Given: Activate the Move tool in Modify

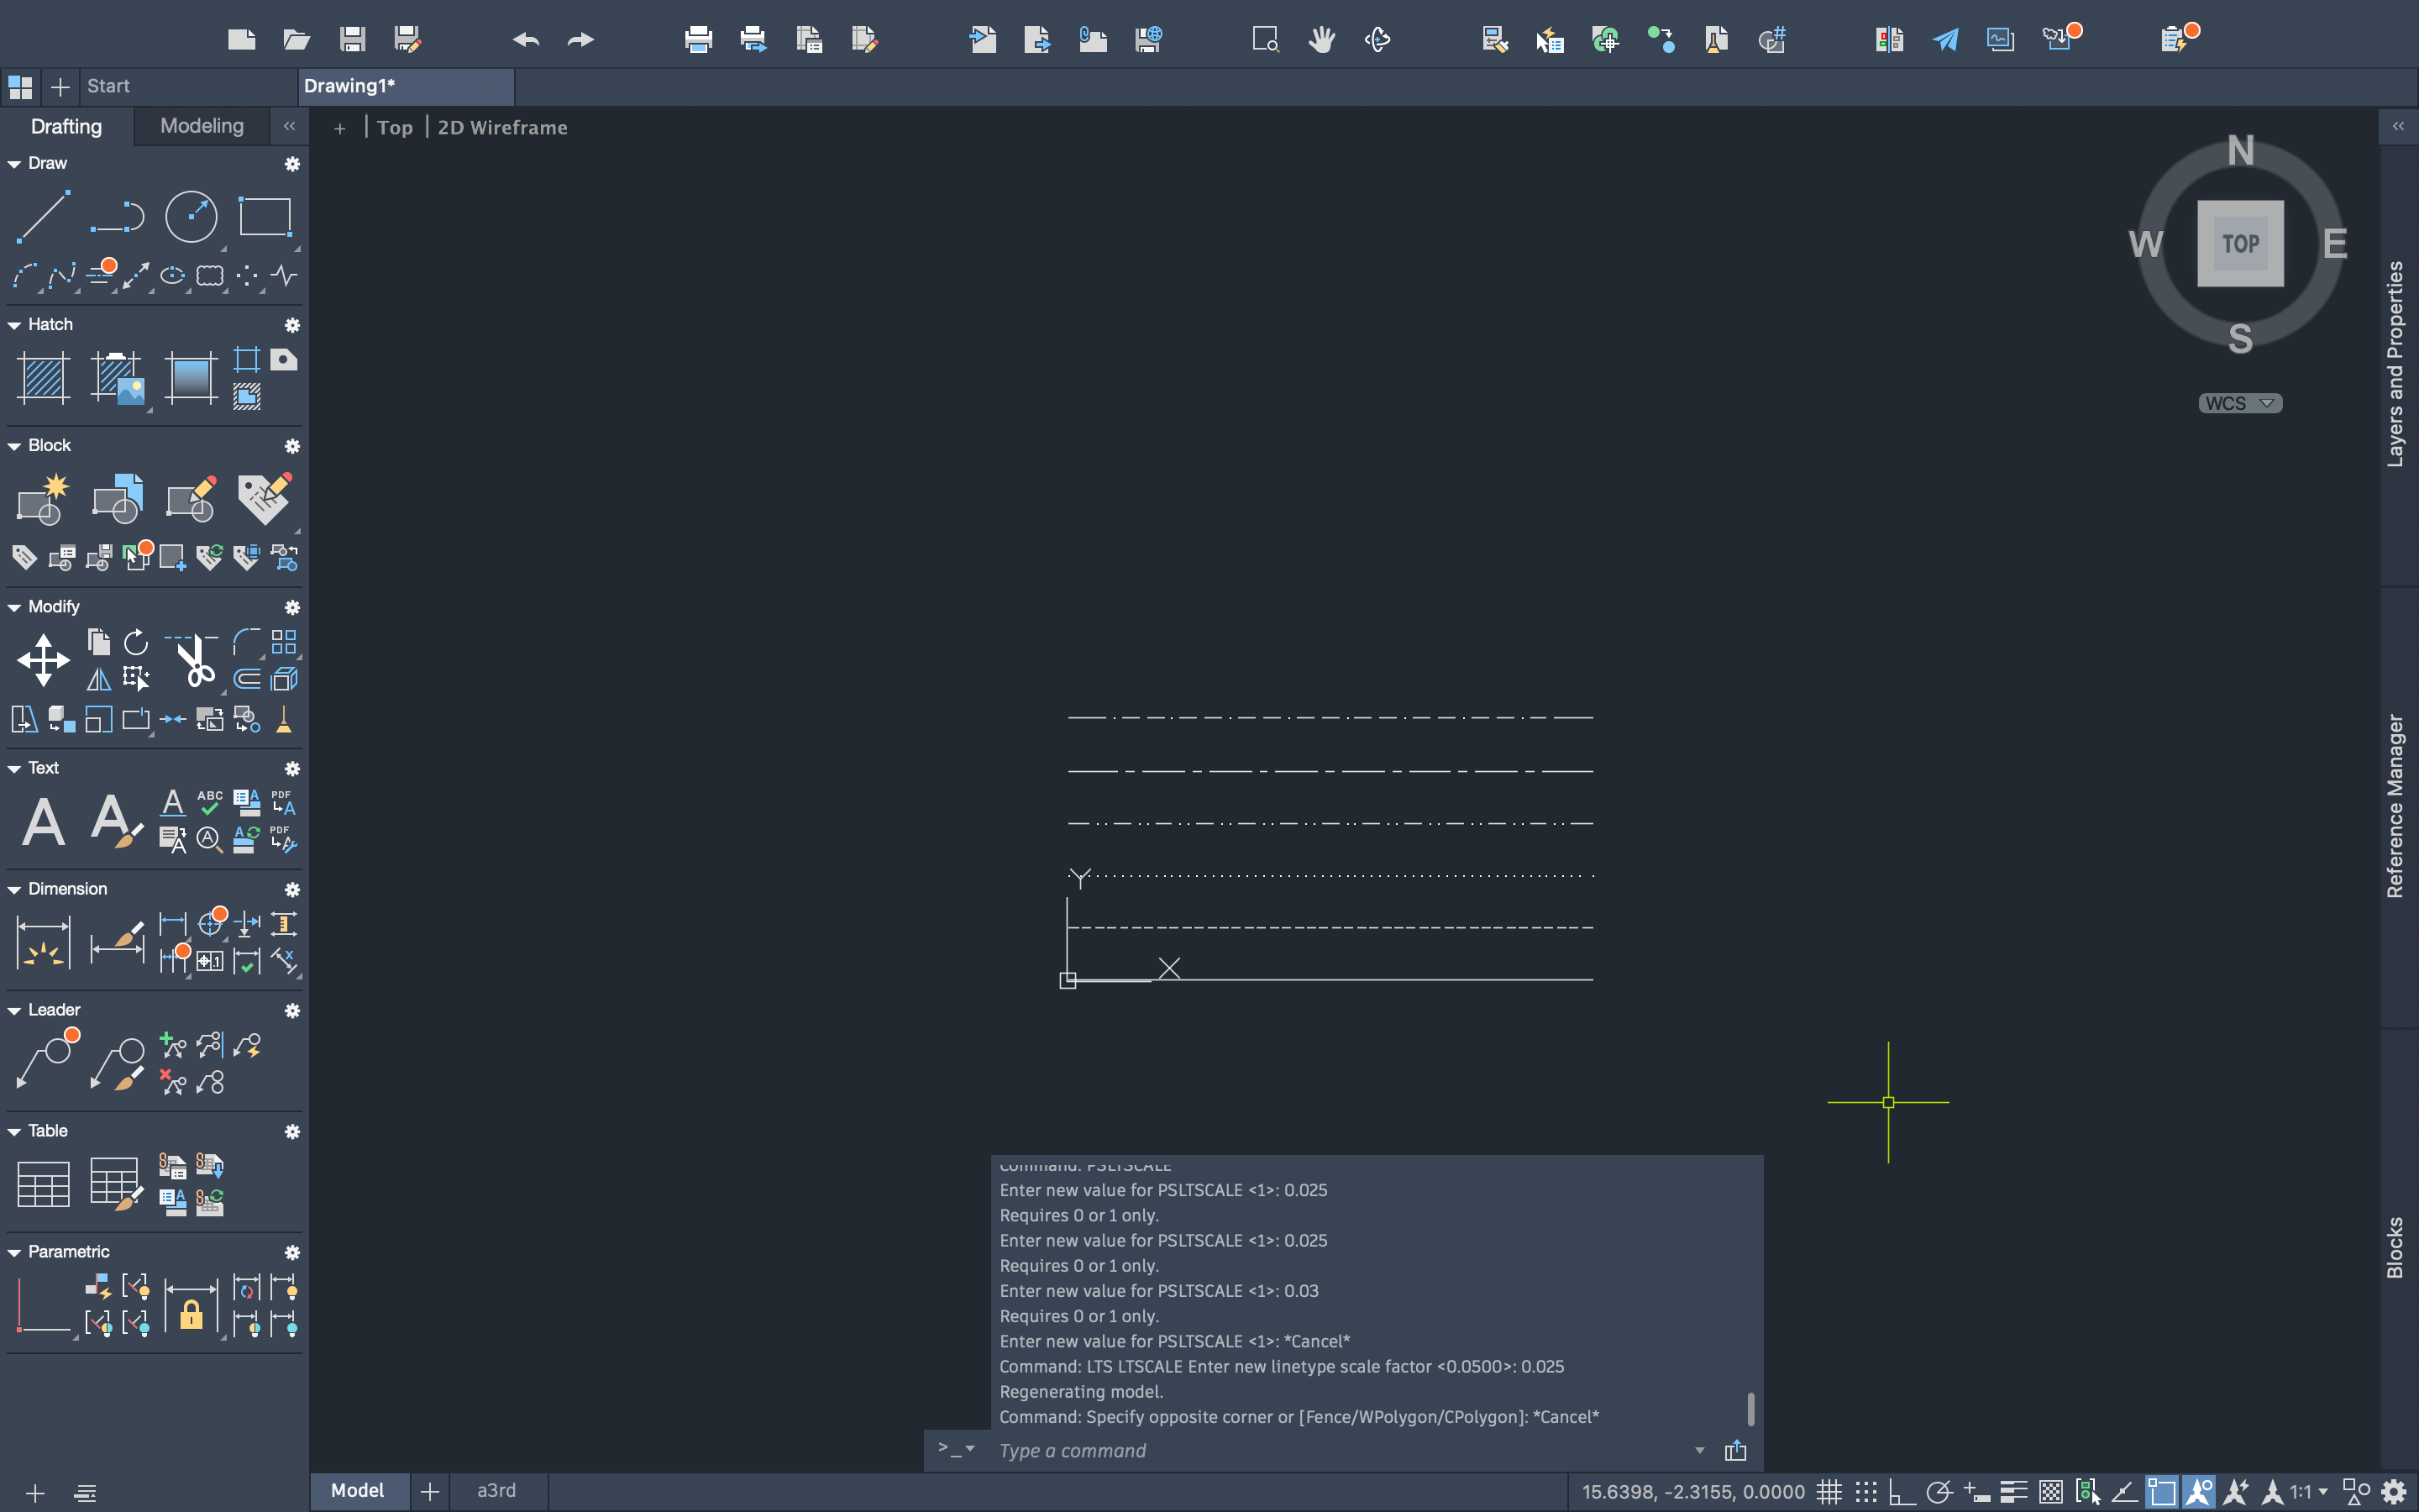Looking at the screenshot, I should pyautogui.click(x=43, y=660).
